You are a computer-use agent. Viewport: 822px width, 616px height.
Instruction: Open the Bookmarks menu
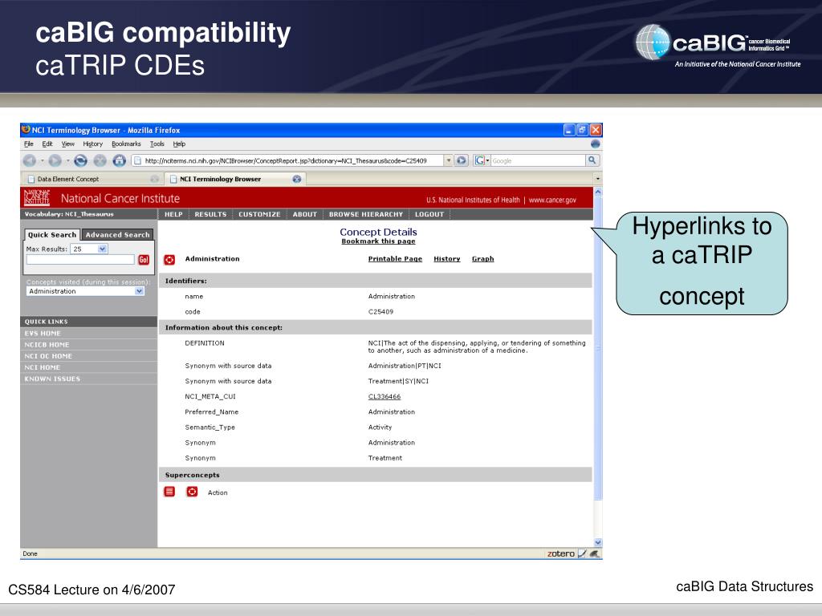tap(126, 144)
